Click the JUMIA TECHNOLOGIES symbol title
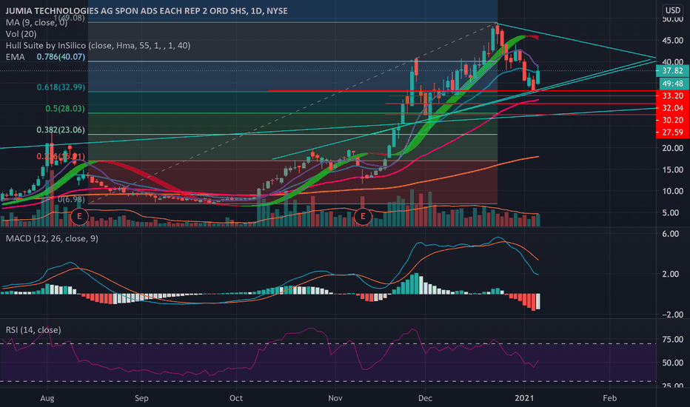690x407 pixels. pos(146,10)
